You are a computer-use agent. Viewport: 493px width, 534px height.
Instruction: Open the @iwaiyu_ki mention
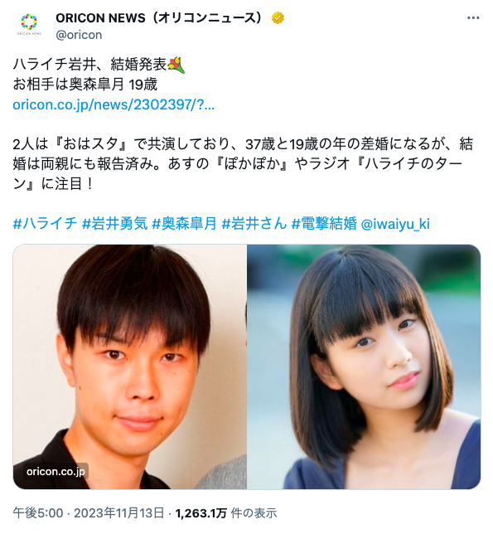click(x=395, y=224)
